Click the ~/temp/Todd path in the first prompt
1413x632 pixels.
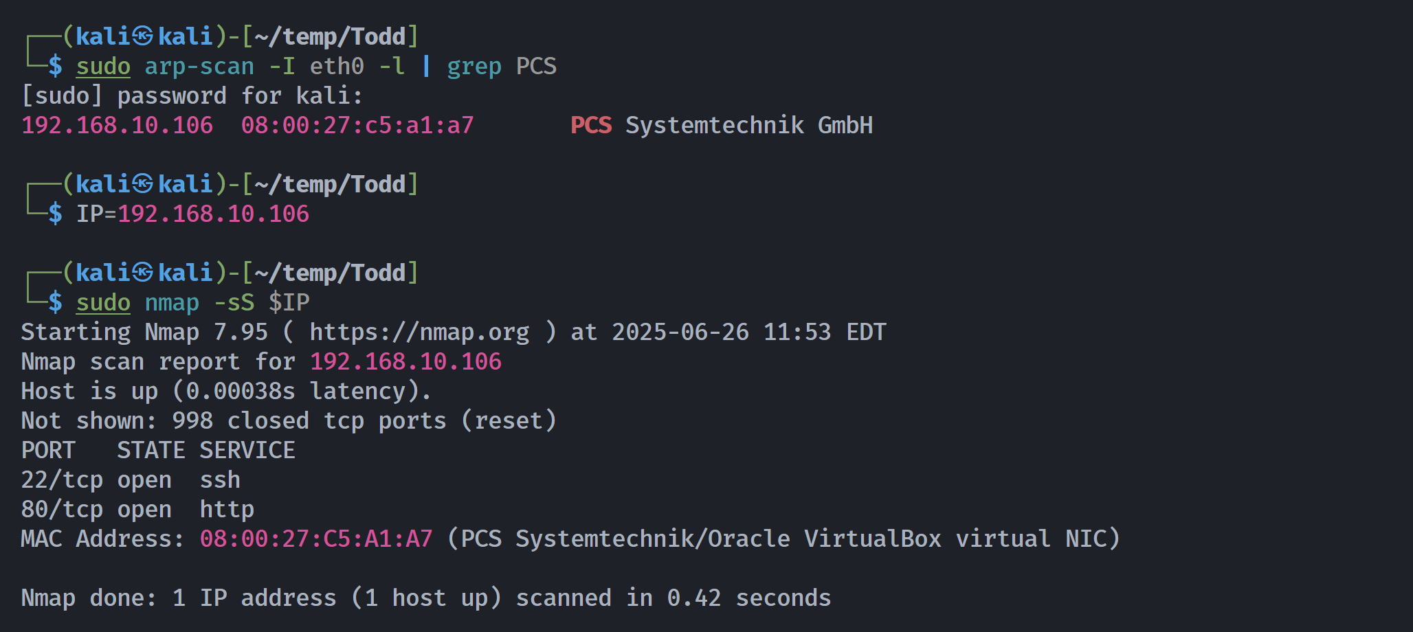(330, 36)
